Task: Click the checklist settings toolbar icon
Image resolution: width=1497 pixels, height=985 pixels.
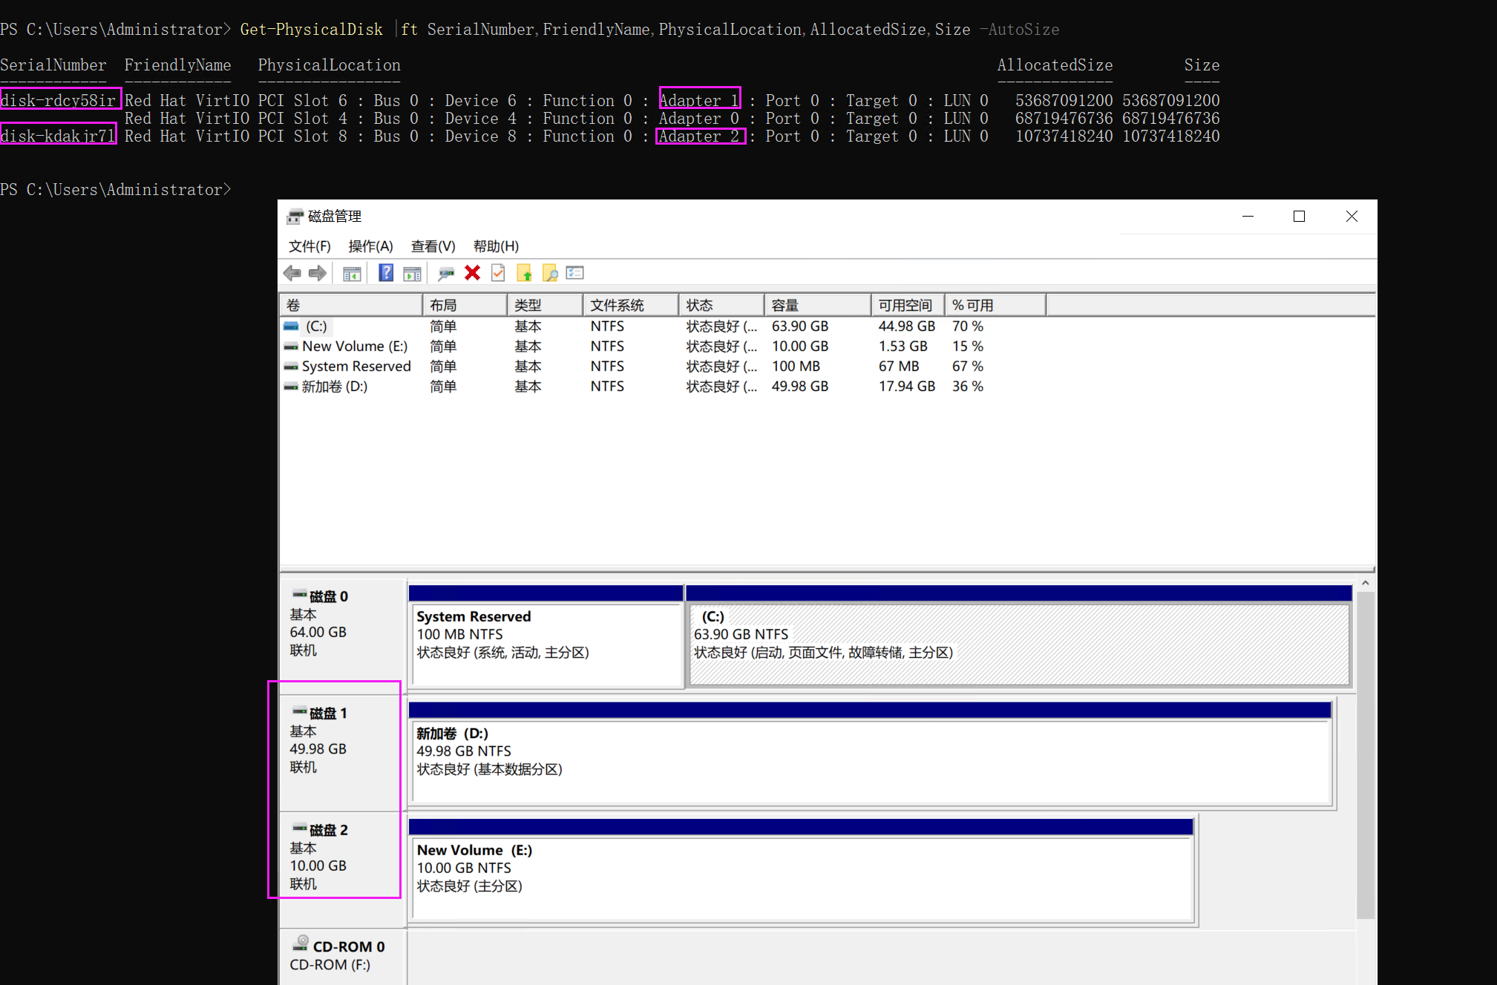Action: click(575, 273)
